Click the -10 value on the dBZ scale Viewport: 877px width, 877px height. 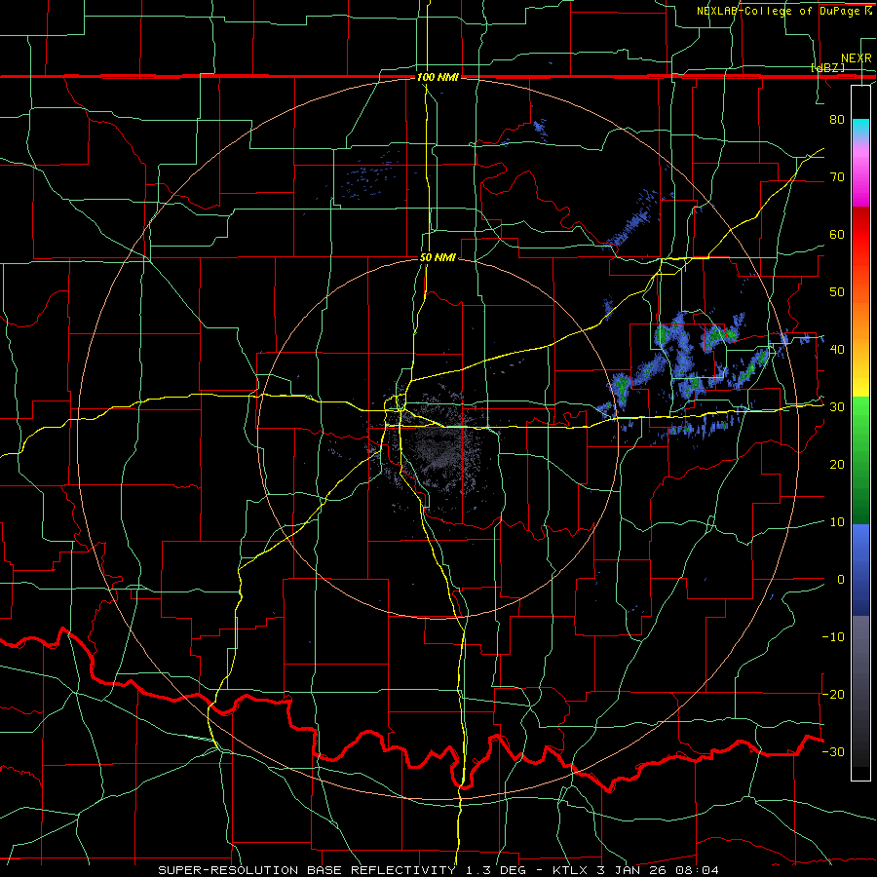pos(833,637)
